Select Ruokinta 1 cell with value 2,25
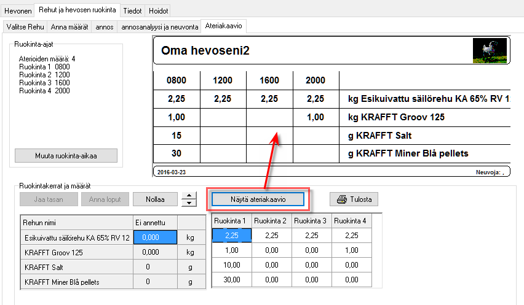The width and height of the screenshot is (524, 305). (x=231, y=234)
